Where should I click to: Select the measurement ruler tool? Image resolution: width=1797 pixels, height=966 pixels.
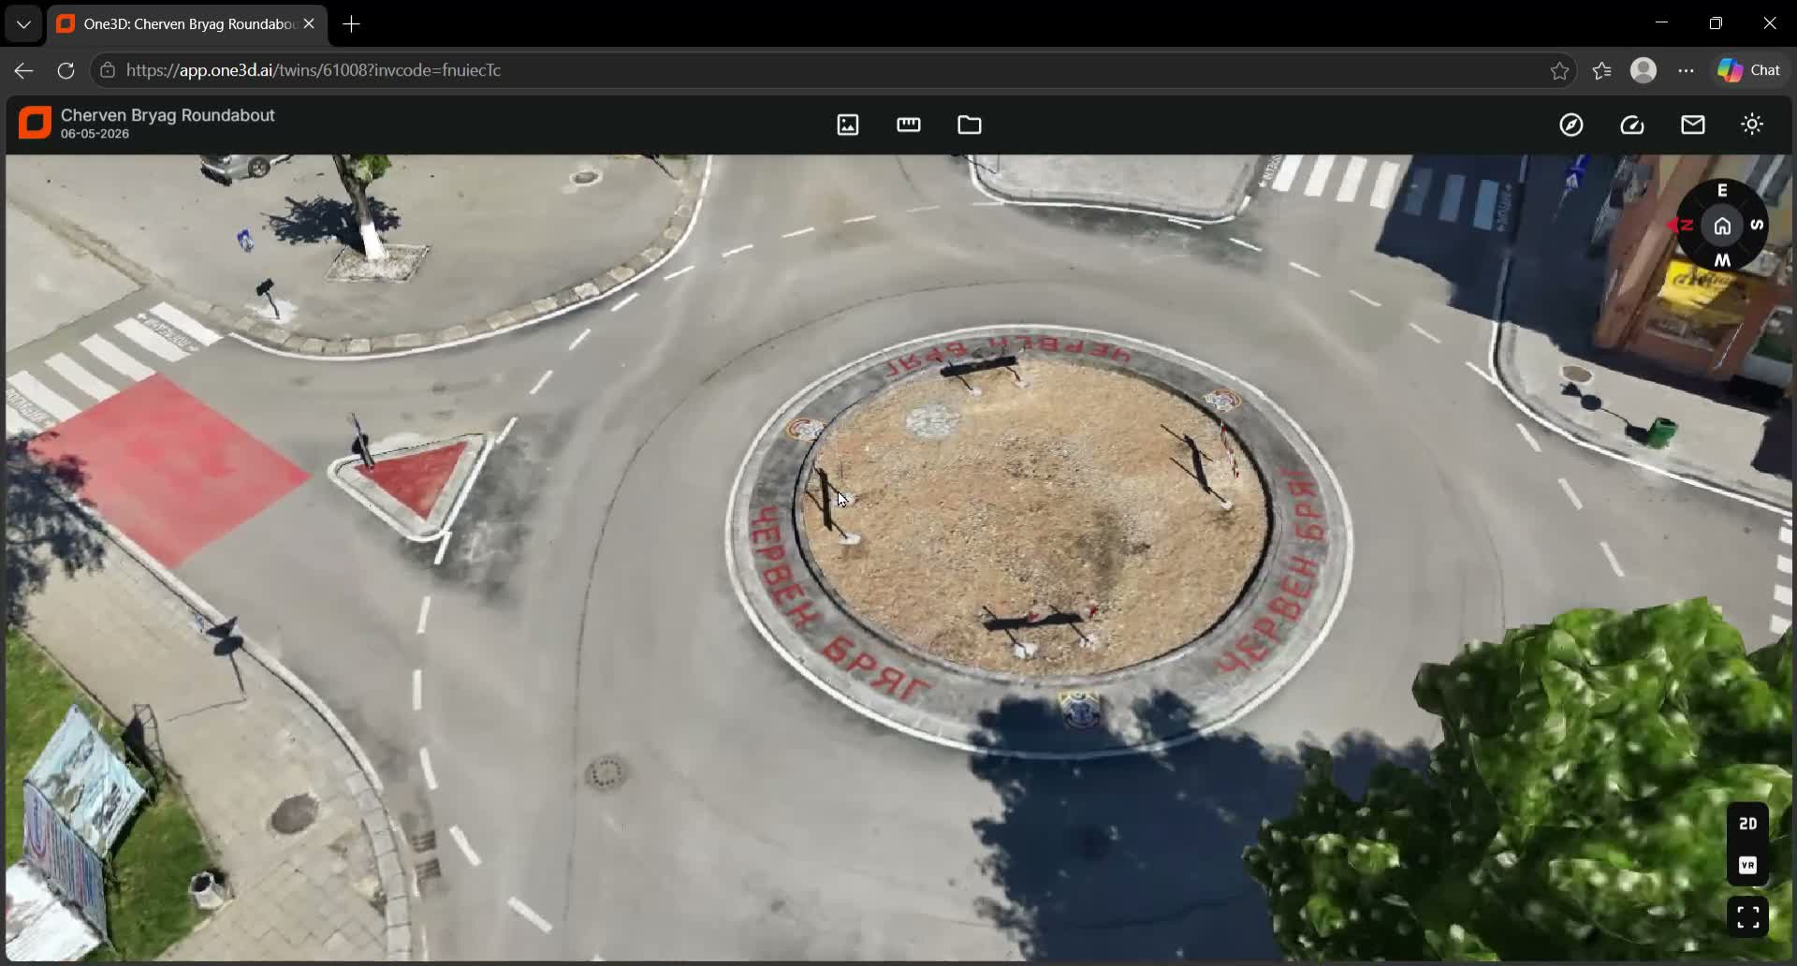point(908,124)
